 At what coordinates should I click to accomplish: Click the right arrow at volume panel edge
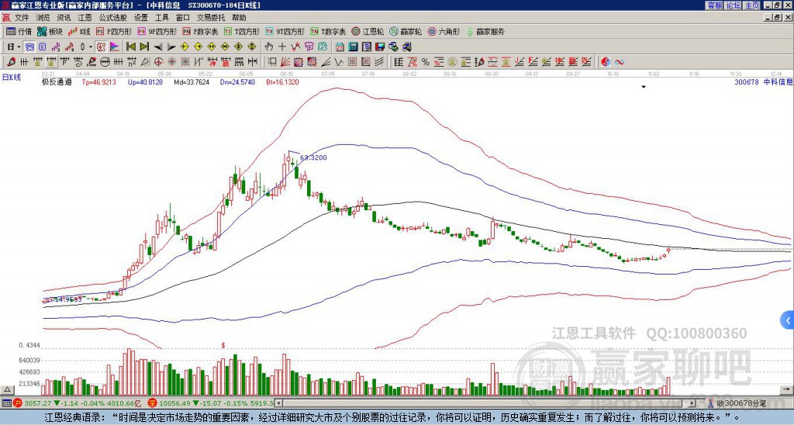tap(786, 389)
